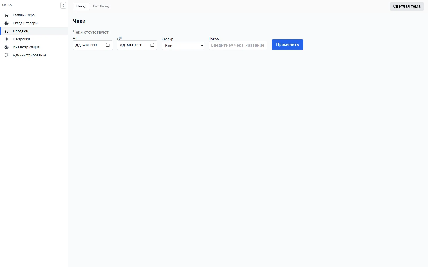
Task: Click the boxes icon beside Инвентаризация
Action: [x=6, y=47]
